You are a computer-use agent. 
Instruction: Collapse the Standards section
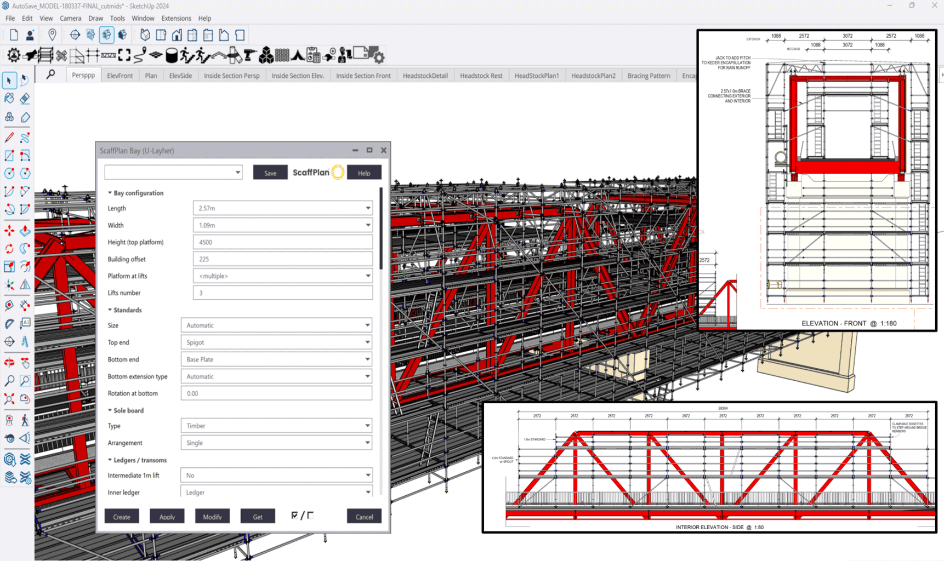click(x=124, y=310)
